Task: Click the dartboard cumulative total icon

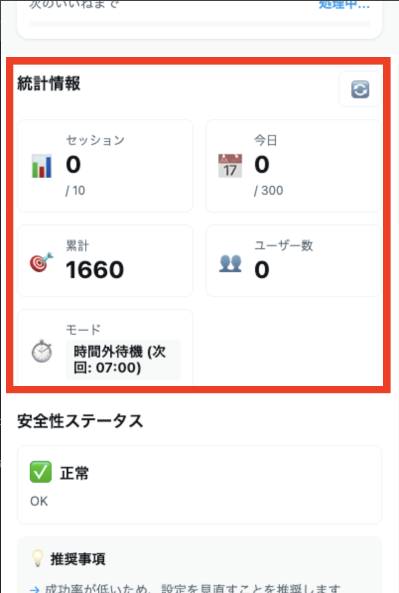Action: click(x=41, y=262)
